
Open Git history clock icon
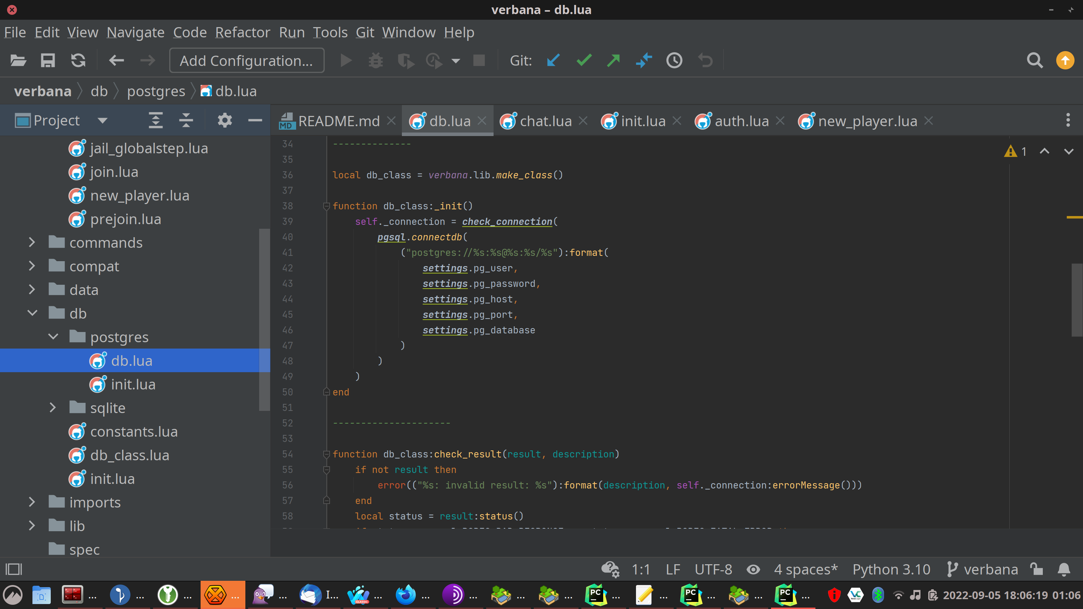[674, 61]
